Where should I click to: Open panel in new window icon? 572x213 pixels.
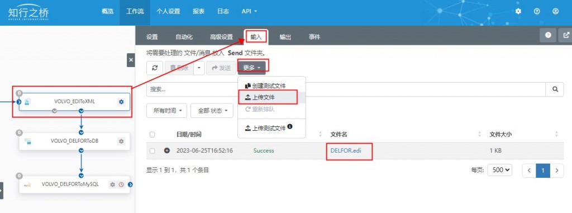pyautogui.click(x=566, y=35)
